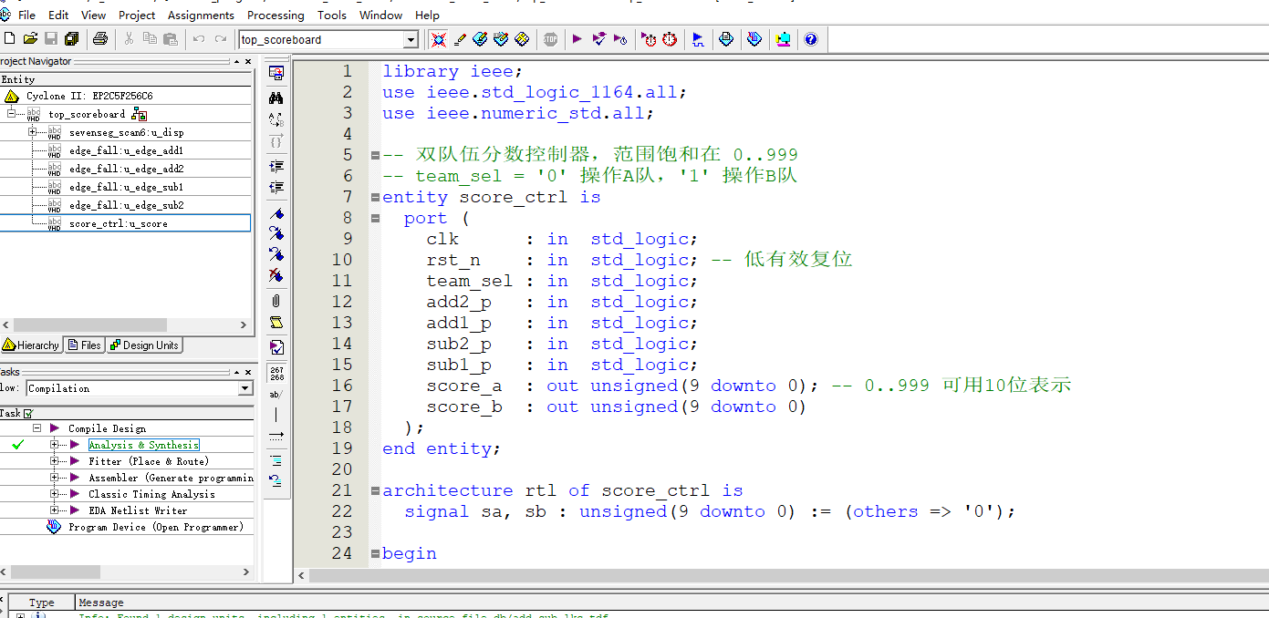Viewport: 1269px width, 618px height.
Task: Close the Project Navigator panel
Action: pyautogui.click(x=247, y=61)
